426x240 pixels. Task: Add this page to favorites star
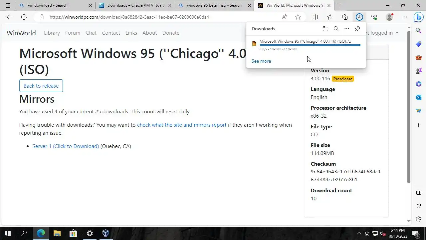pos(298,17)
